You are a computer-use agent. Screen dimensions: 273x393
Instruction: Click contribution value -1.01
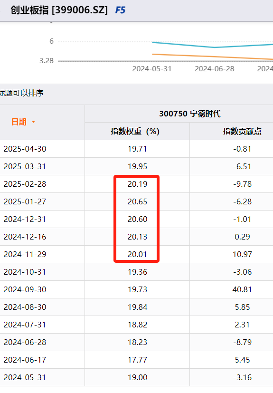[242, 219]
